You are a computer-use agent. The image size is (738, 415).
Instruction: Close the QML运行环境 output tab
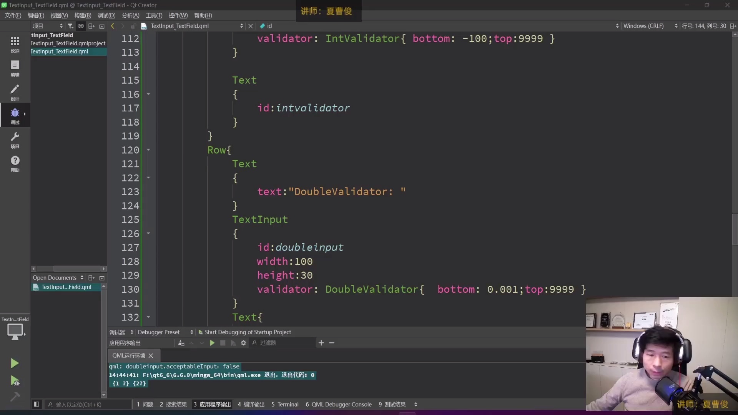pyautogui.click(x=151, y=356)
